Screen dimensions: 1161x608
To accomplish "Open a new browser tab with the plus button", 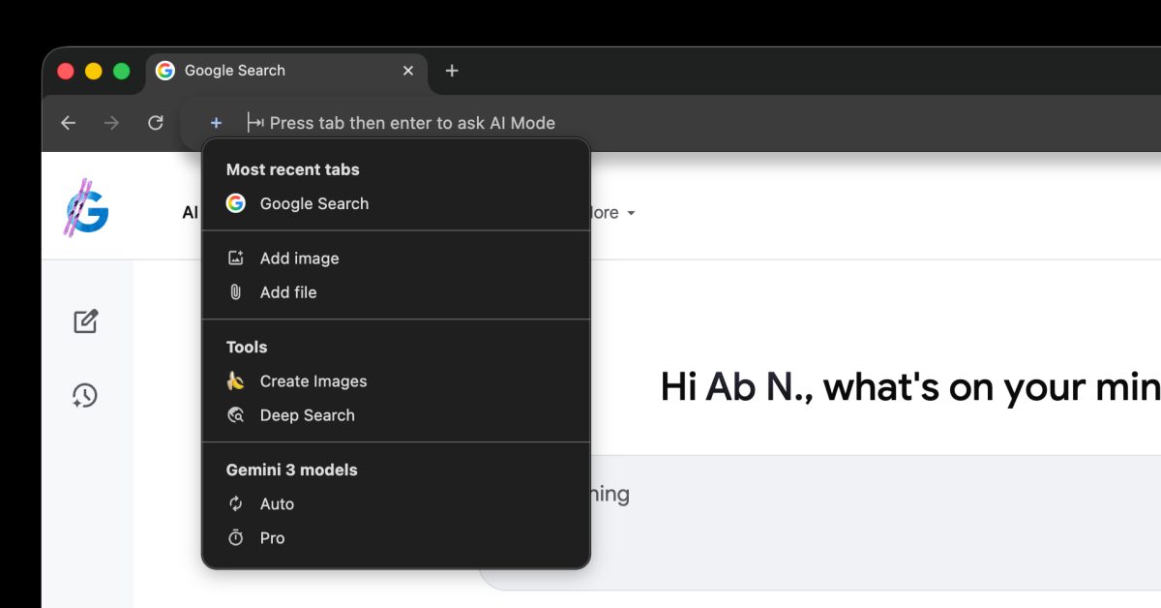I will (x=451, y=70).
